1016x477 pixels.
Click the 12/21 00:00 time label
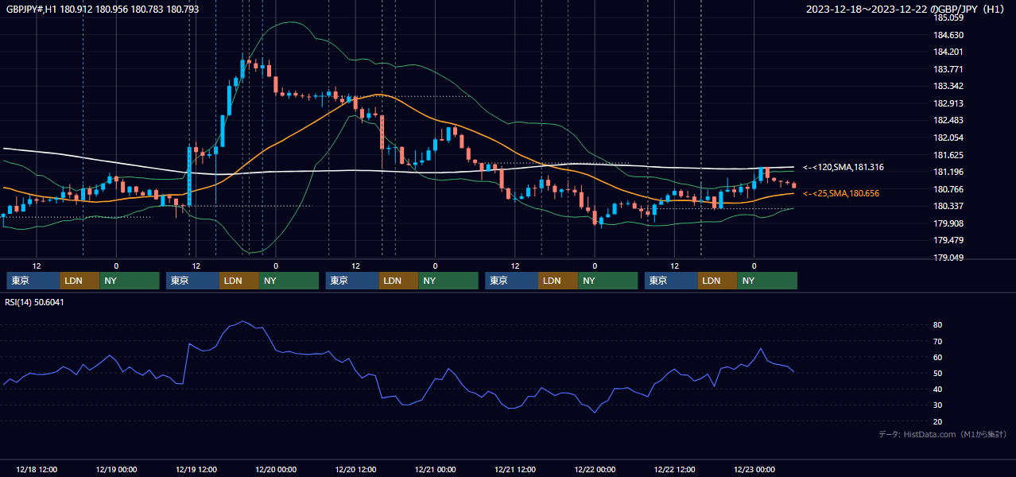click(x=435, y=469)
